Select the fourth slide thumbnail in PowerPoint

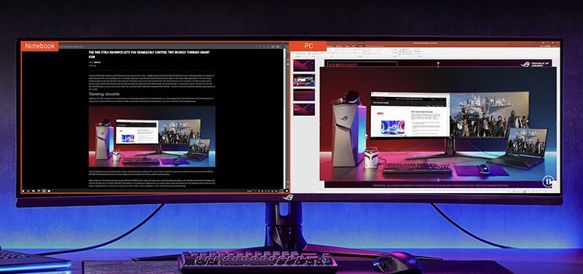[304, 109]
